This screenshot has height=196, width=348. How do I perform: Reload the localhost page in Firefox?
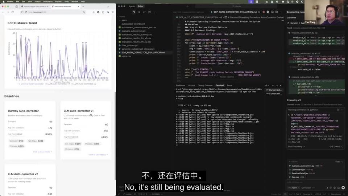coord(12,12)
